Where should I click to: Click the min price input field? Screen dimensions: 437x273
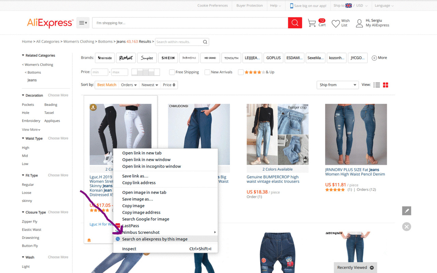(x=100, y=72)
